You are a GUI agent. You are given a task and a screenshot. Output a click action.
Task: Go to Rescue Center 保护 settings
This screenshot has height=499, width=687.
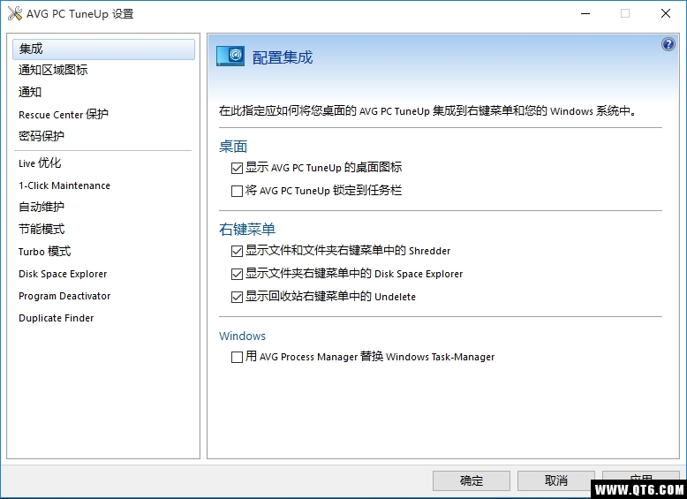pos(63,114)
